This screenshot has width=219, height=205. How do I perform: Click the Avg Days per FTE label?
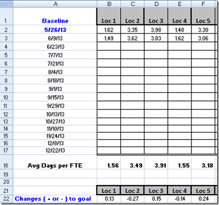click(55, 165)
